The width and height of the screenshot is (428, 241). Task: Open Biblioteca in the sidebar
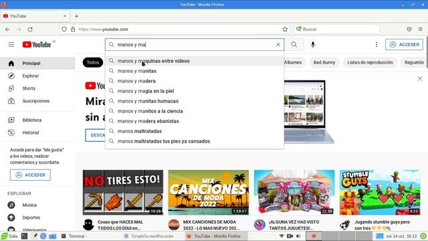(37, 120)
